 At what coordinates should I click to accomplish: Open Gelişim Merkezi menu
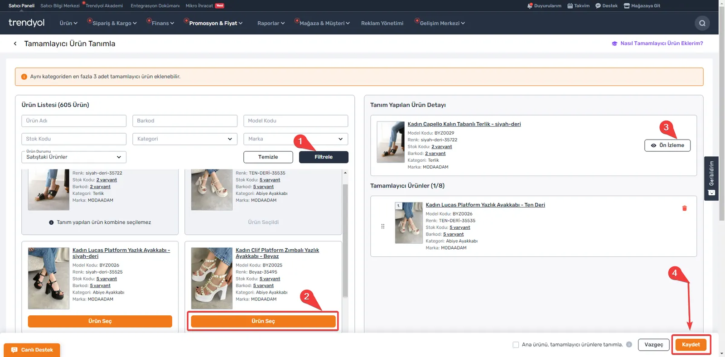point(442,23)
